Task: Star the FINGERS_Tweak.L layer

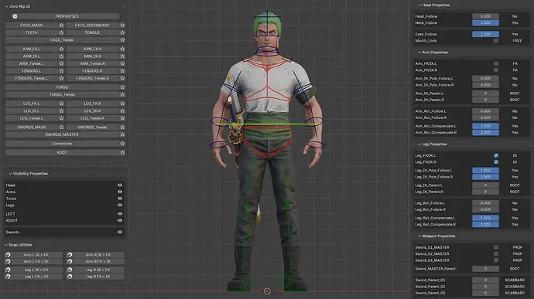Action: point(61,78)
